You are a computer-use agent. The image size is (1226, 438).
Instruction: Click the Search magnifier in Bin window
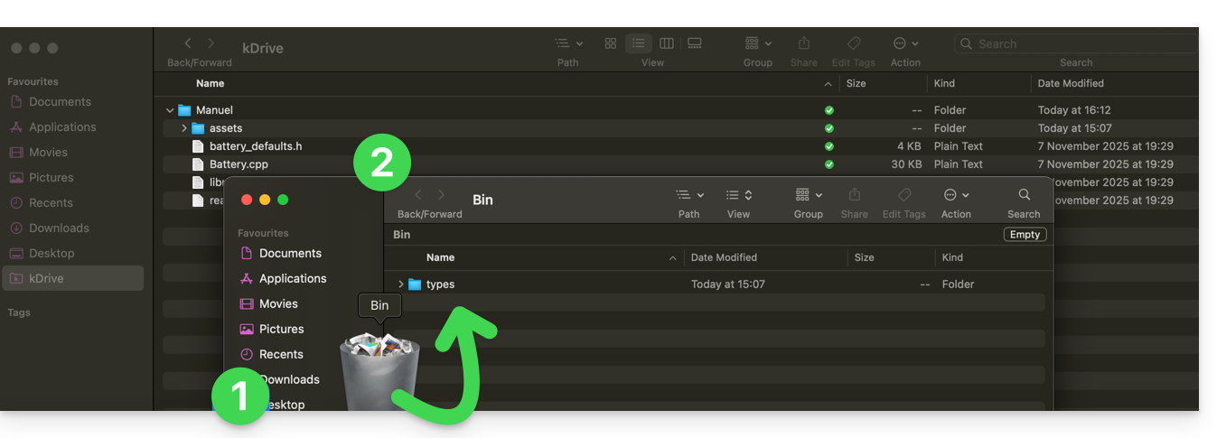(x=1024, y=195)
